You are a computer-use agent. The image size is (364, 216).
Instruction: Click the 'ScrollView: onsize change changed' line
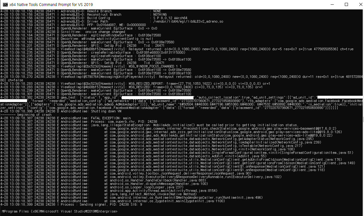pyautogui.click(x=63, y=32)
